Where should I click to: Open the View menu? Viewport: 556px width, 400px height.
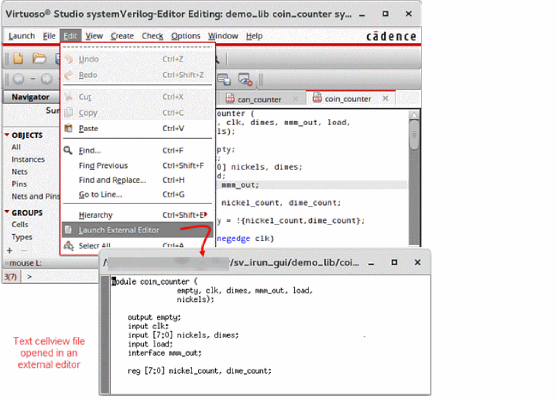94,36
